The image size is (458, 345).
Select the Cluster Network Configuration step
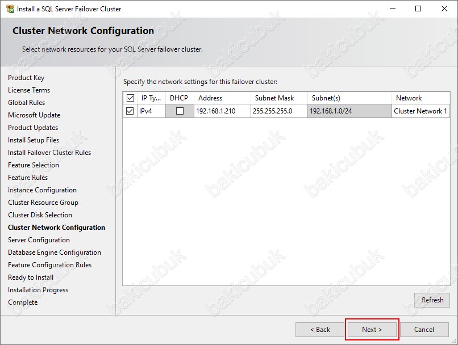click(57, 228)
